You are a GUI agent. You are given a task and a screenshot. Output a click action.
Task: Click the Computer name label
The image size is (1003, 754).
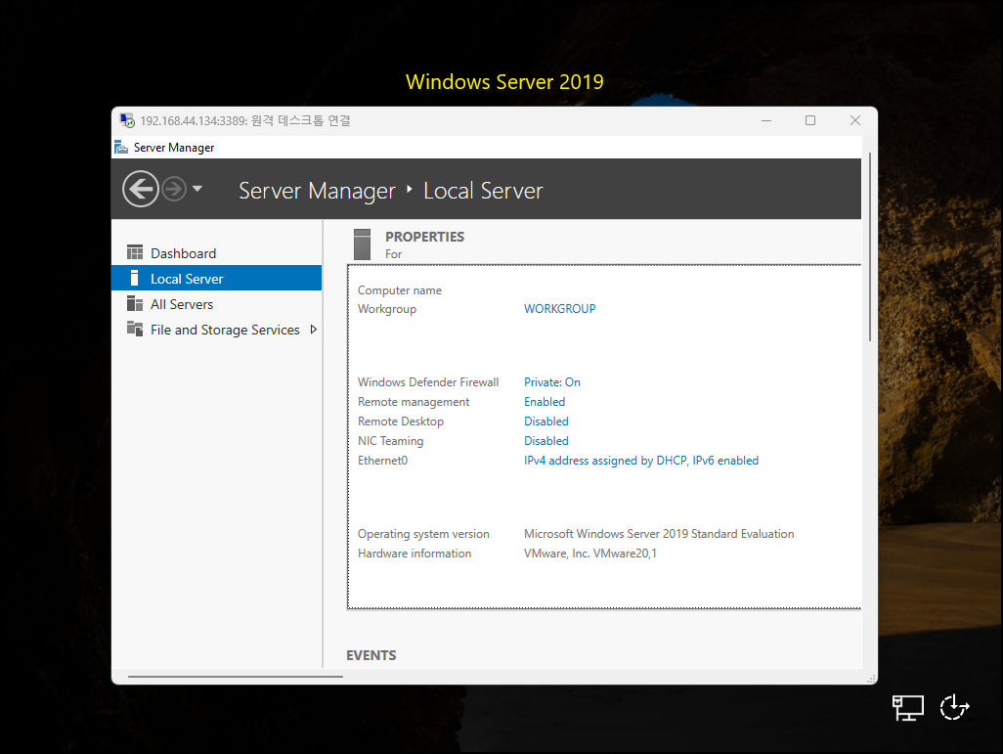400,289
